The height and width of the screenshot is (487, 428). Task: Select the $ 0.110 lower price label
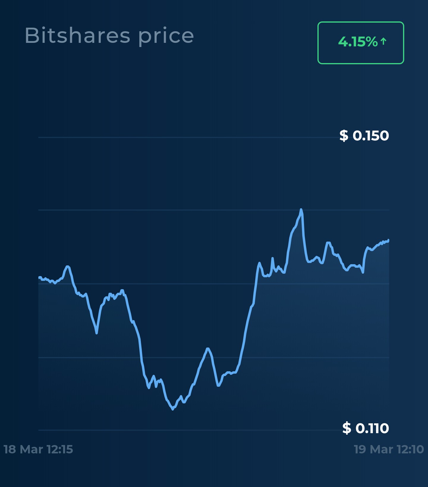click(365, 428)
